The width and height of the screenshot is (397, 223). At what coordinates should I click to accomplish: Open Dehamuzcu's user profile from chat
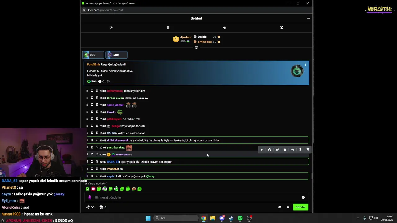pyautogui.click(x=115, y=91)
